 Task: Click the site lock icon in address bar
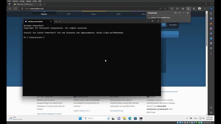point(22,9)
